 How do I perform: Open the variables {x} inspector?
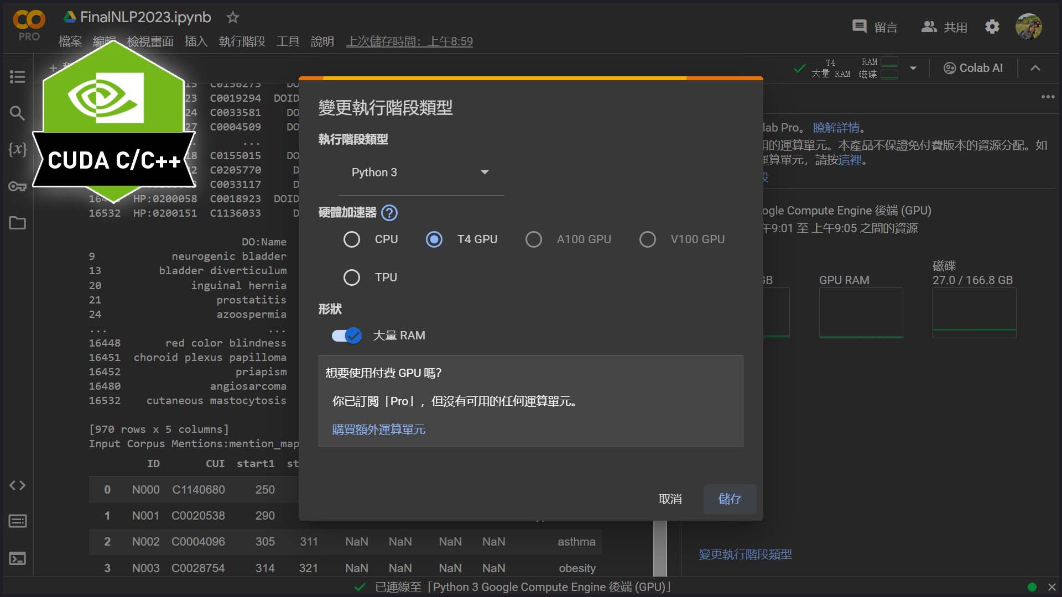(x=17, y=149)
